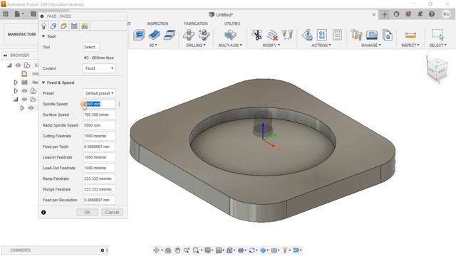Open Spindle Speed options menu dots

[119, 104]
